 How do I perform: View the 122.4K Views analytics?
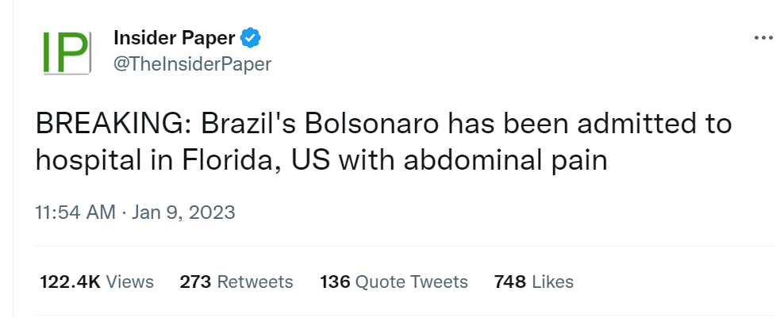(x=97, y=282)
